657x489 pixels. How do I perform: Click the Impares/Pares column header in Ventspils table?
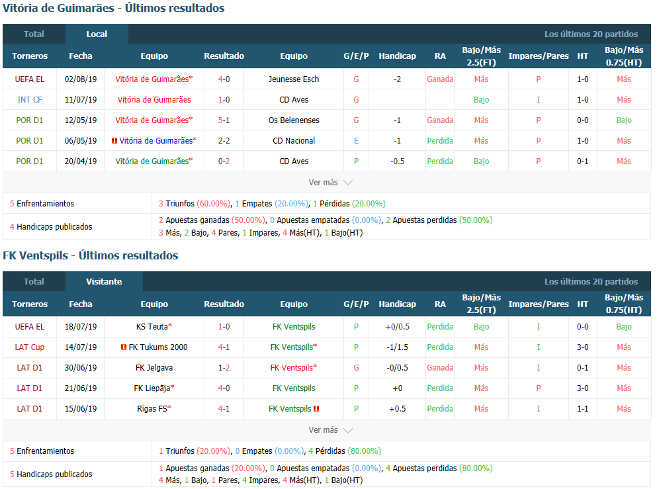point(539,304)
